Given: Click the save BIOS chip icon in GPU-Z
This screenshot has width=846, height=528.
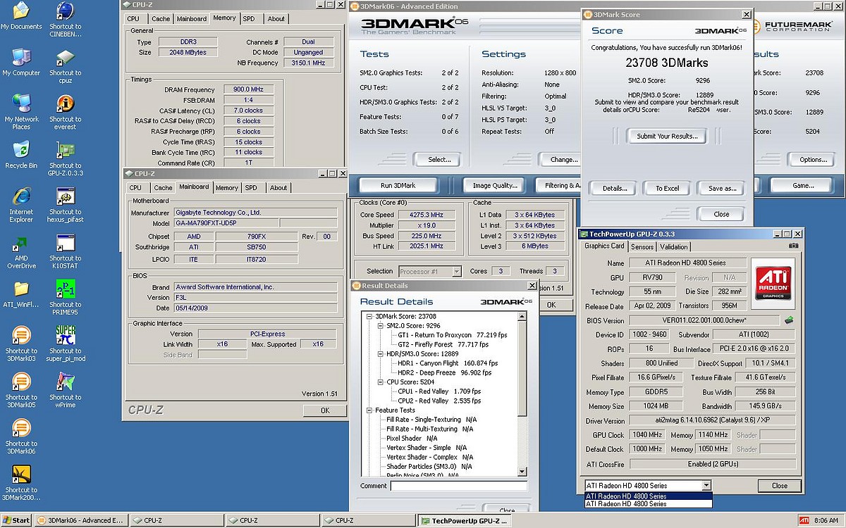Looking at the screenshot, I should [x=788, y=320].
